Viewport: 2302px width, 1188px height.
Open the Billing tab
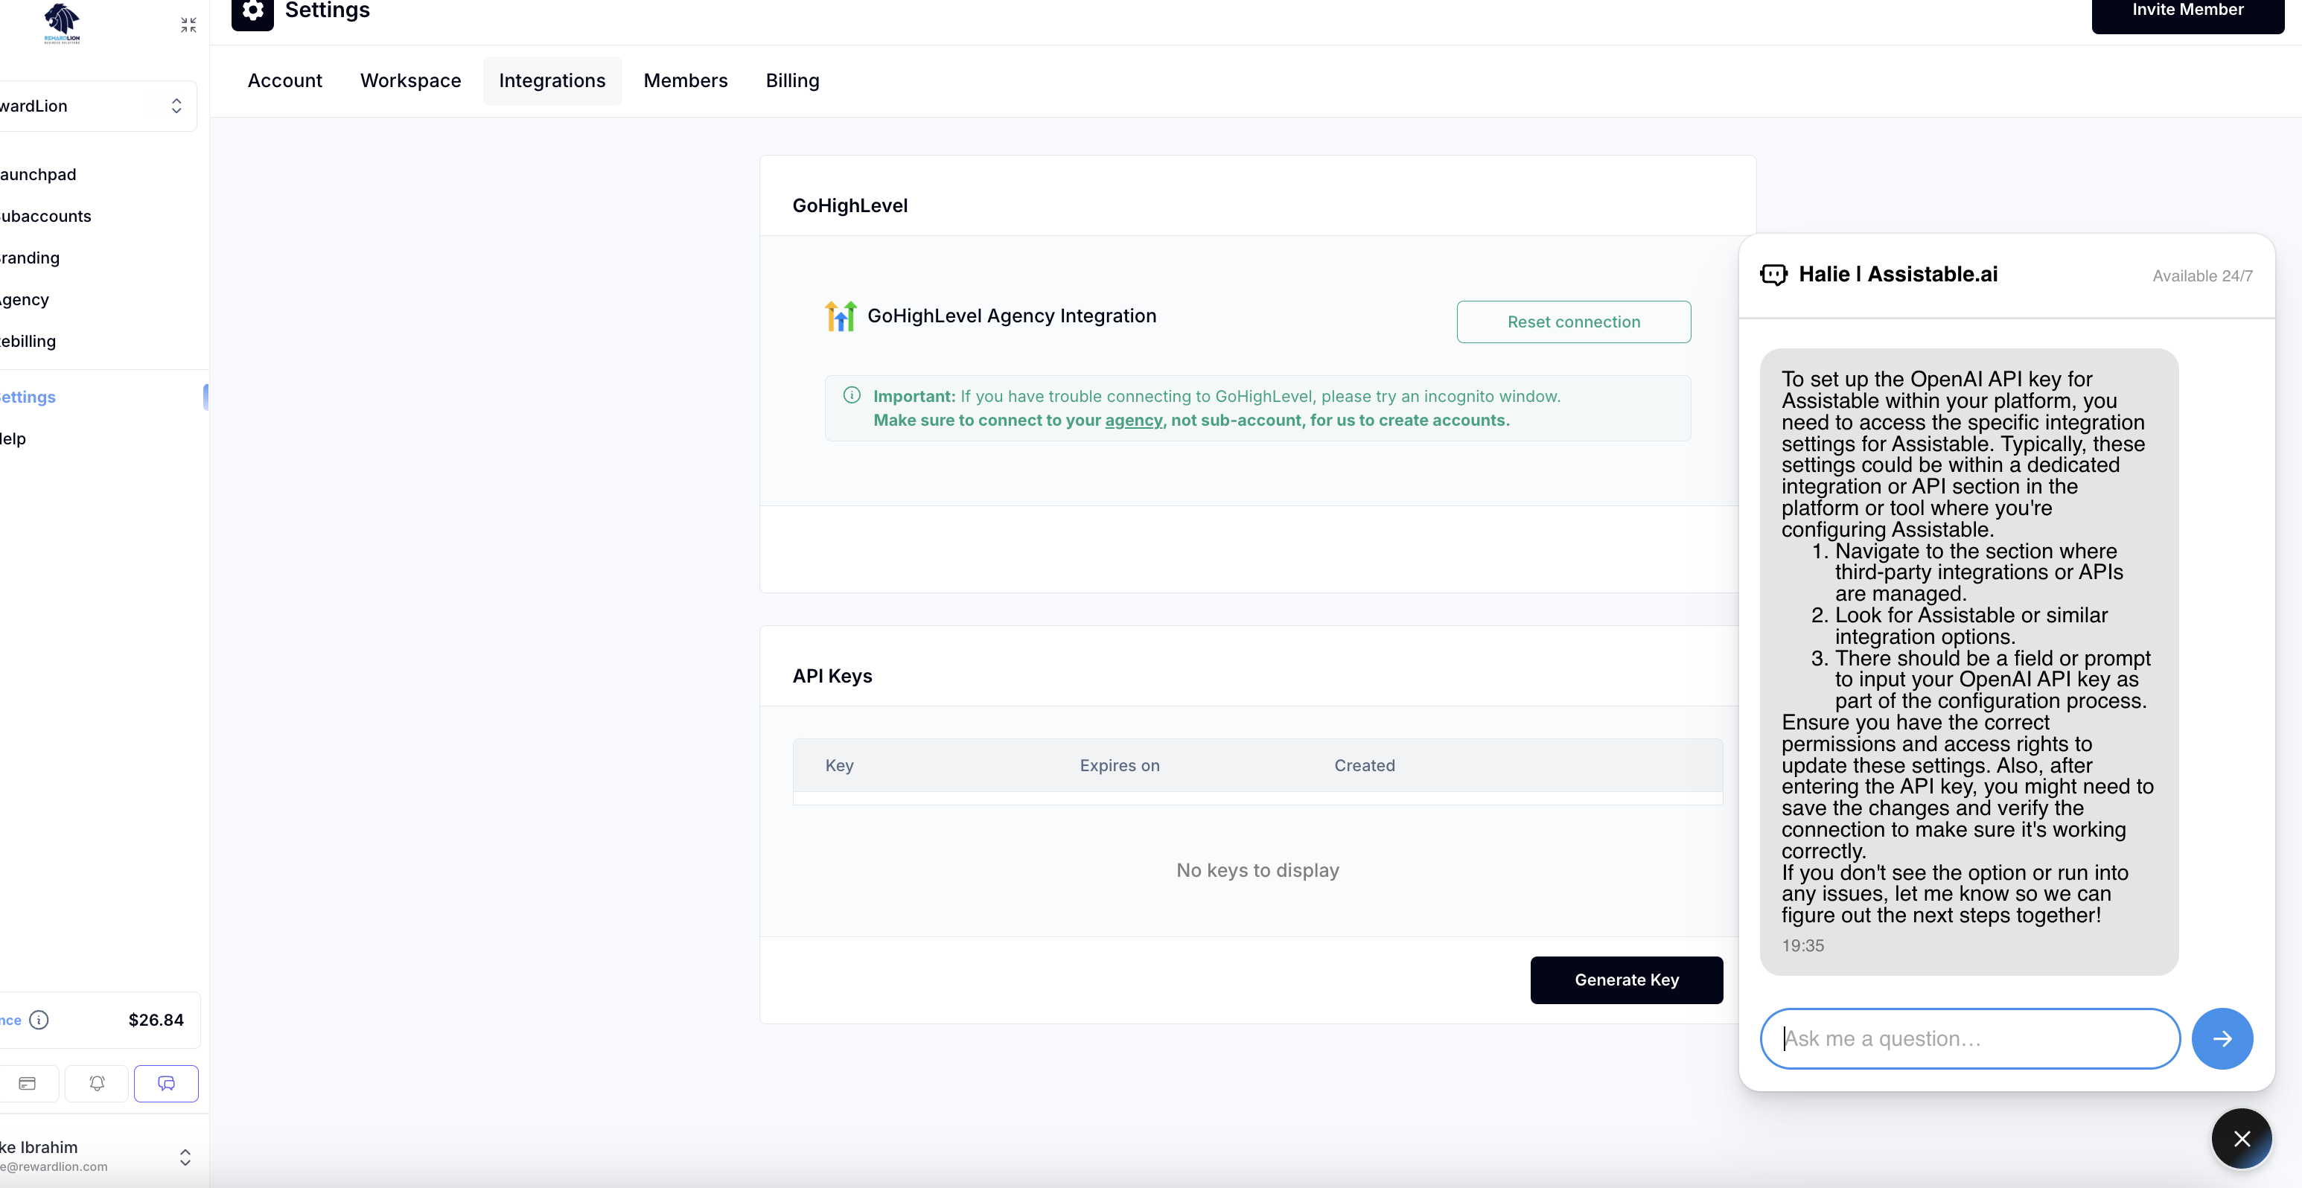click(x=791, y=80)
